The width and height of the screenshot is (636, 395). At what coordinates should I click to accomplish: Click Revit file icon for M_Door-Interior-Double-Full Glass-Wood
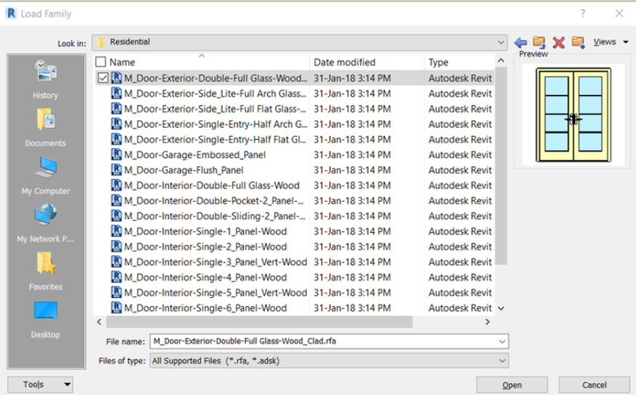116,185
